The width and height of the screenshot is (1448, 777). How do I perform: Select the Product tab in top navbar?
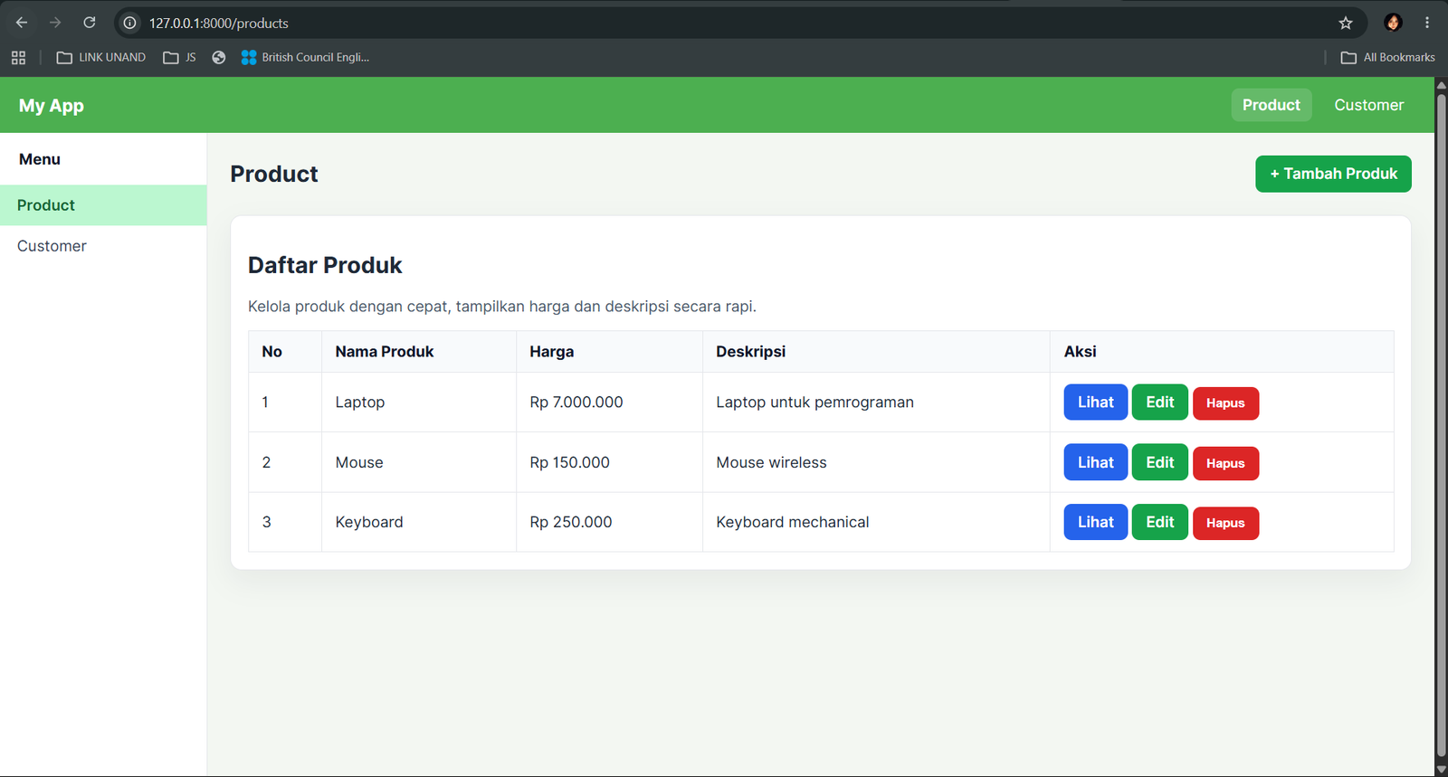pos(1272,105)
